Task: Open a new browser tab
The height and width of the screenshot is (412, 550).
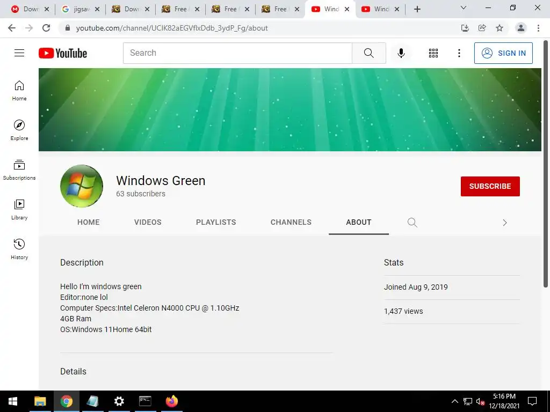Action: click(x=417, y=9)
